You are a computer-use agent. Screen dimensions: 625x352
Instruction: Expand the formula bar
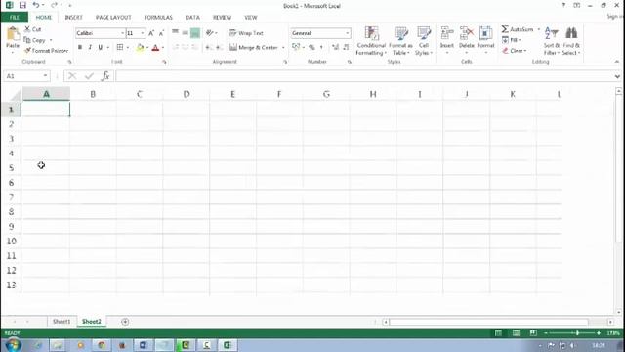coord(617,76)
